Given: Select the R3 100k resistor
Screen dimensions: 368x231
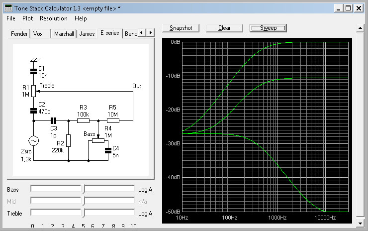Looking at the screenshot, I should tap(83, 120).
